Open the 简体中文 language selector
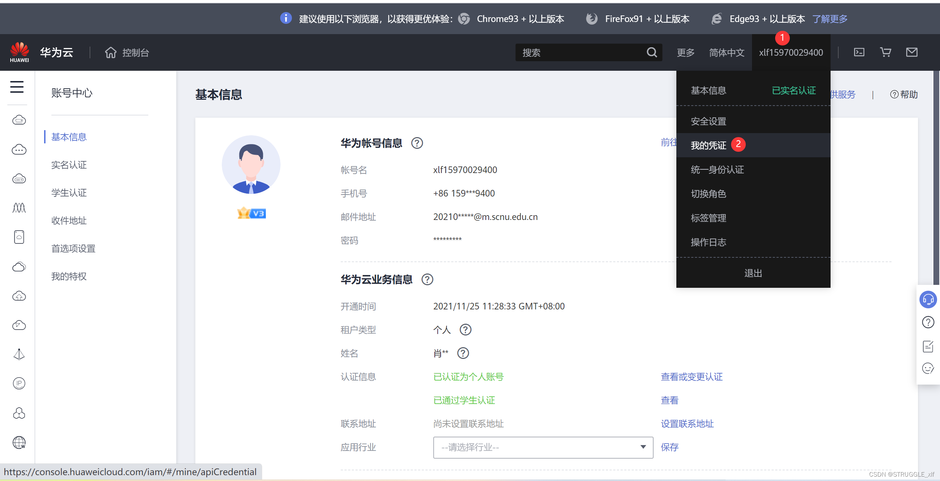Viewport: 940px width, 481px height. point(726,53)
